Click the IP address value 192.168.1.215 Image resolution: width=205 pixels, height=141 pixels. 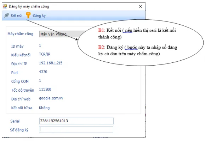tap(51, 63)
